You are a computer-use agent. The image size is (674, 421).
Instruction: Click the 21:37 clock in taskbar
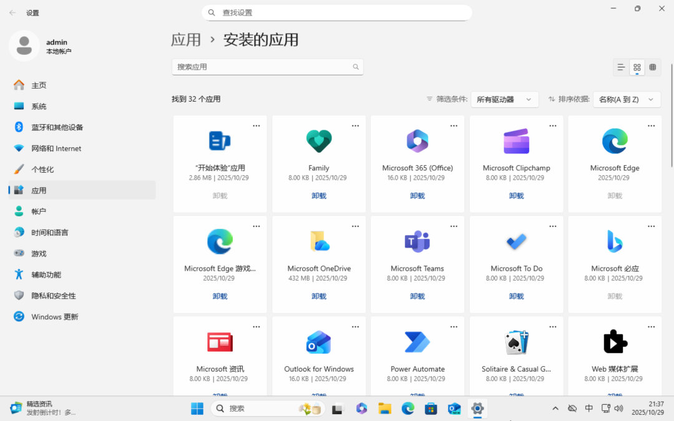(x=648, y=408)
